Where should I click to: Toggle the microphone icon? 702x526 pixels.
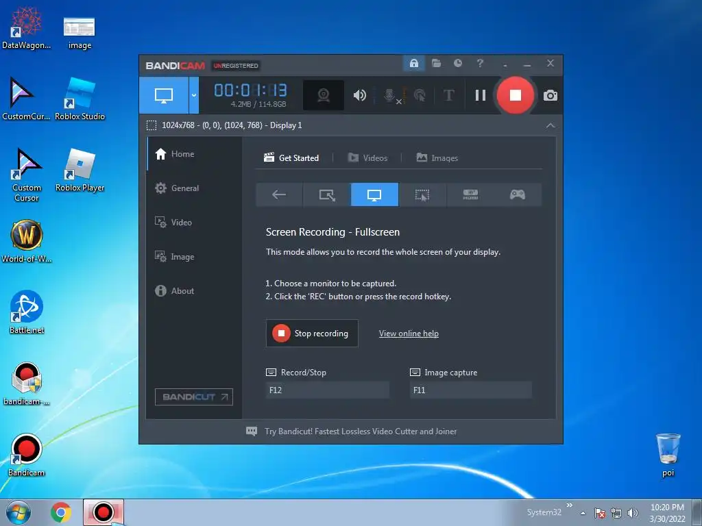point(390,95)
